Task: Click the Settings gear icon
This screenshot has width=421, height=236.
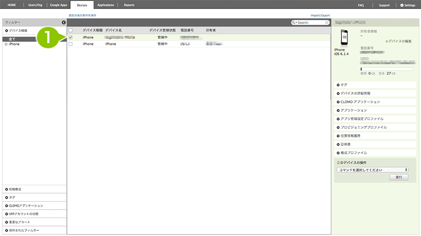Action: pos(402,5)
